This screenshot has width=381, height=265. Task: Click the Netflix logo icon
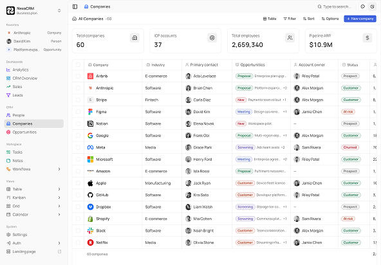tap(90, 242)
